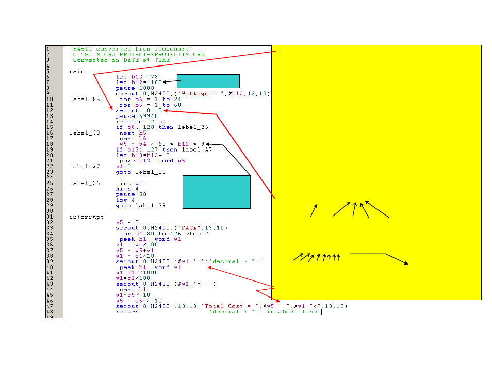Screen dimensions: 492x380
Task: Select the next b1 statement
Action: pos(133,290)
